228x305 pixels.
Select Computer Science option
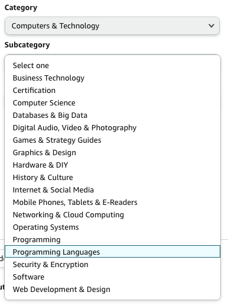112,103
